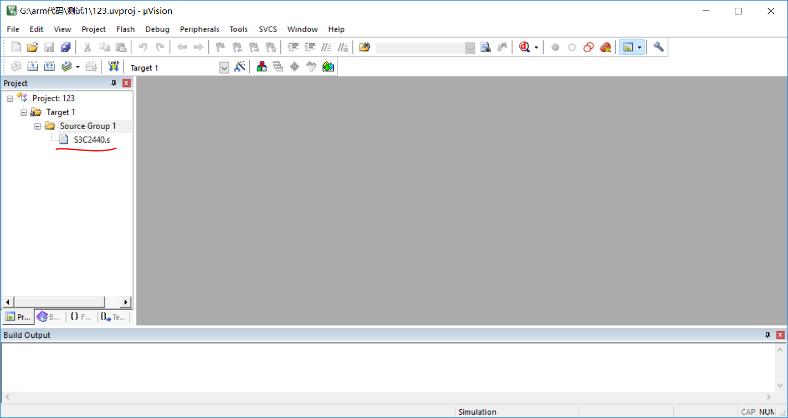Screen dimensions: 788x418
Task: Click the Save floppy disk icon
Action: pos(49,48)
